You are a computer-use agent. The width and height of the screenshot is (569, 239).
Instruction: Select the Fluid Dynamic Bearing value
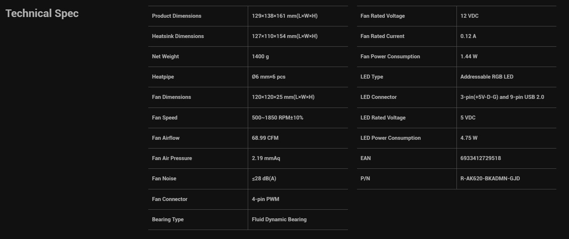(x=279, y=219)
